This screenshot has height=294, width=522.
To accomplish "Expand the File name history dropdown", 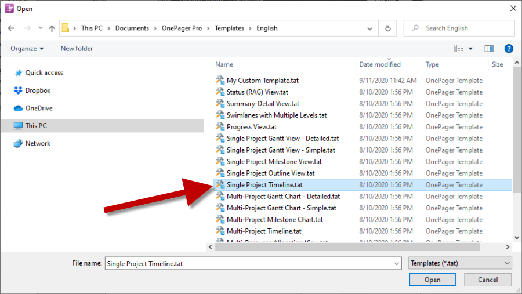I will pyautogui.click(x=397, y=263).
